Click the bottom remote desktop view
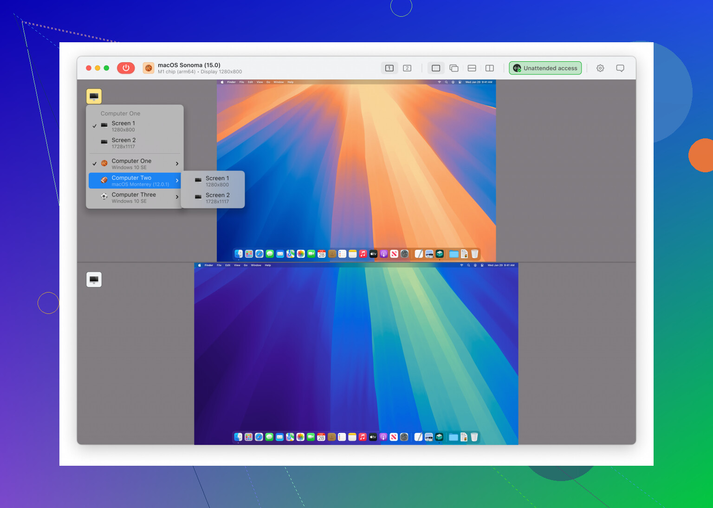The image size is (713, 508). tap(356, 353)
